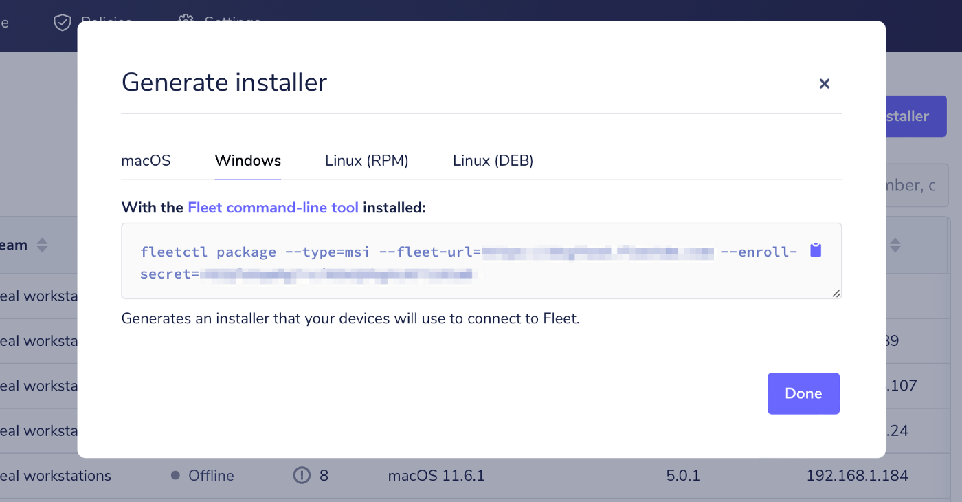This screenshot has height=502, width=962.
Task: Switch to the macOS tab
Action: (x=146, y=161)
